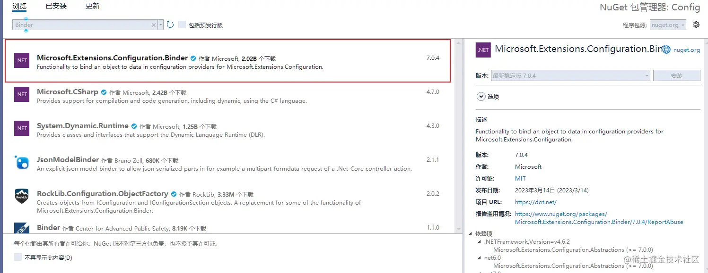708x273 pixels.
Task: Click the globe icon next to nuget.org
Action: coord(666,50)
